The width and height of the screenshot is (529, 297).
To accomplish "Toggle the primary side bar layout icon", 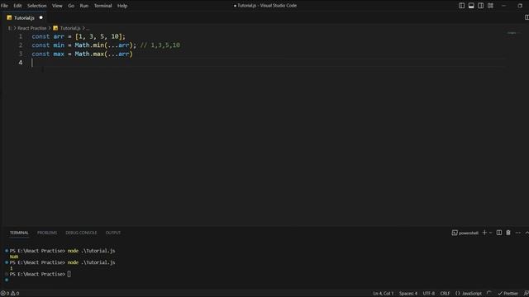I will [461, 6].
